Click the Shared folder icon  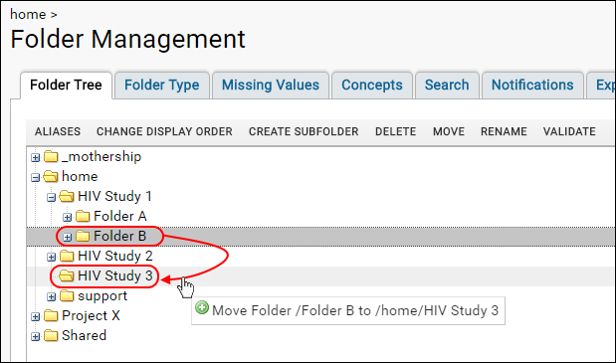tap(51, 336)
